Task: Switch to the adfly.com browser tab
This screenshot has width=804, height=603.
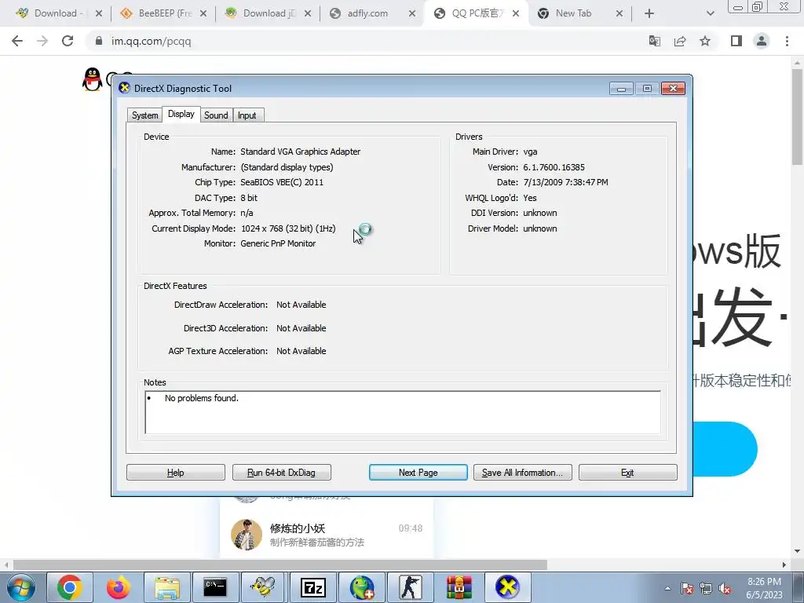Action: (x=371, y=13)
